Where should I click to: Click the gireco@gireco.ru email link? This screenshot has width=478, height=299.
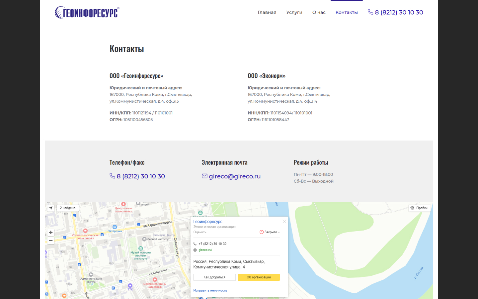coord(234,176)
